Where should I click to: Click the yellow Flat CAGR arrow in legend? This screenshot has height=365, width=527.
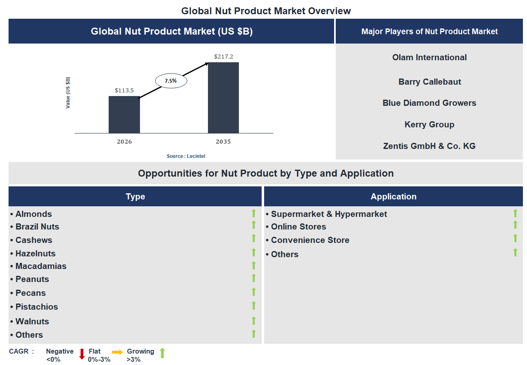(x=117, y=353)
